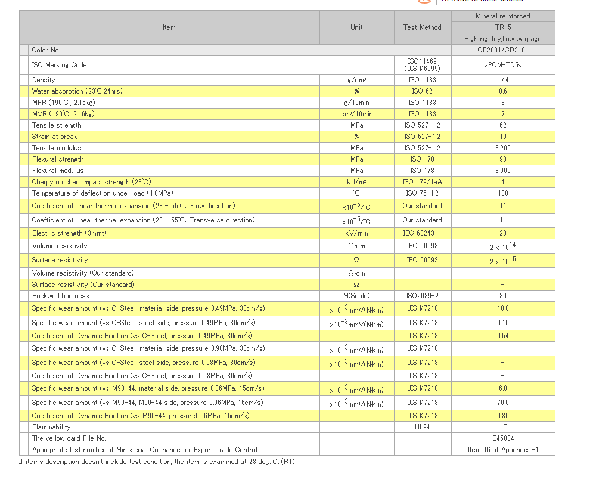Click the "kV/mm" unit cell
This screenshot has height=479, width=590.
pos(356,233)
